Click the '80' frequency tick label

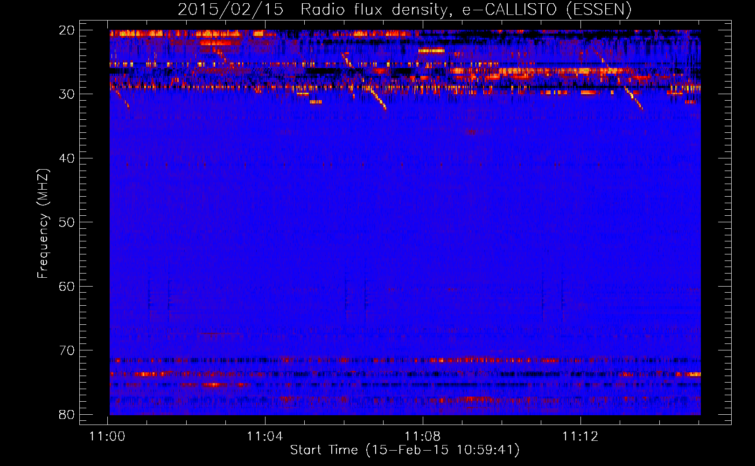pos(67,414)
